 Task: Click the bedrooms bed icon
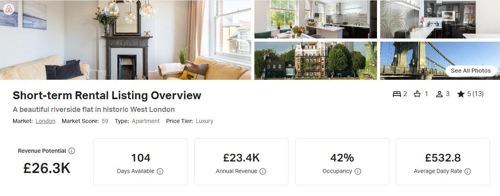[396, 94]
